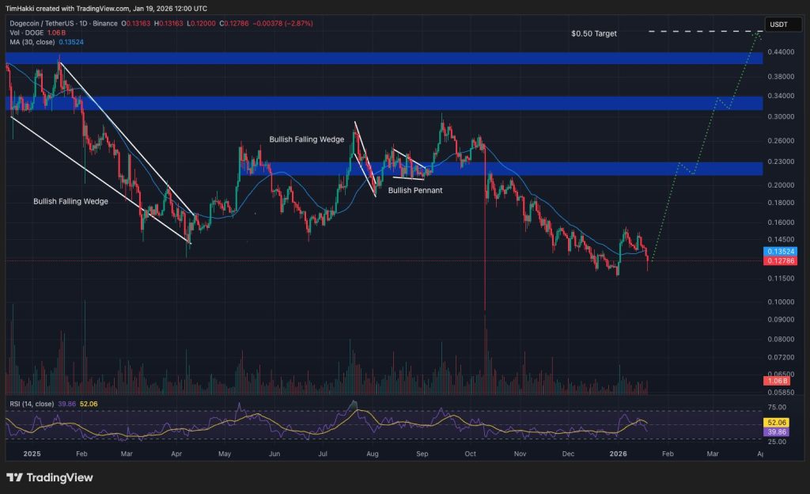This screenshot has height=494, width=810.
Task: Expand the Binance exchange selector
Action: tap(104, 24)
